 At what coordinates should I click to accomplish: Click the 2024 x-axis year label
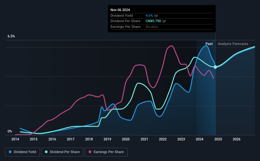click(200, 139)
